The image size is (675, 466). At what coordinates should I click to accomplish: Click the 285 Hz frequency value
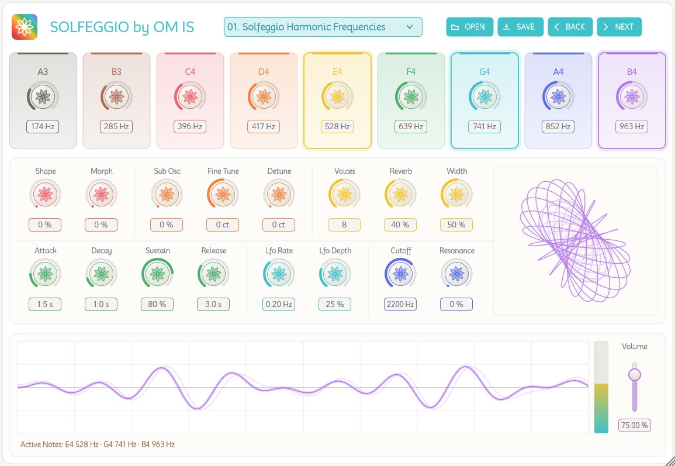[116, 127]
